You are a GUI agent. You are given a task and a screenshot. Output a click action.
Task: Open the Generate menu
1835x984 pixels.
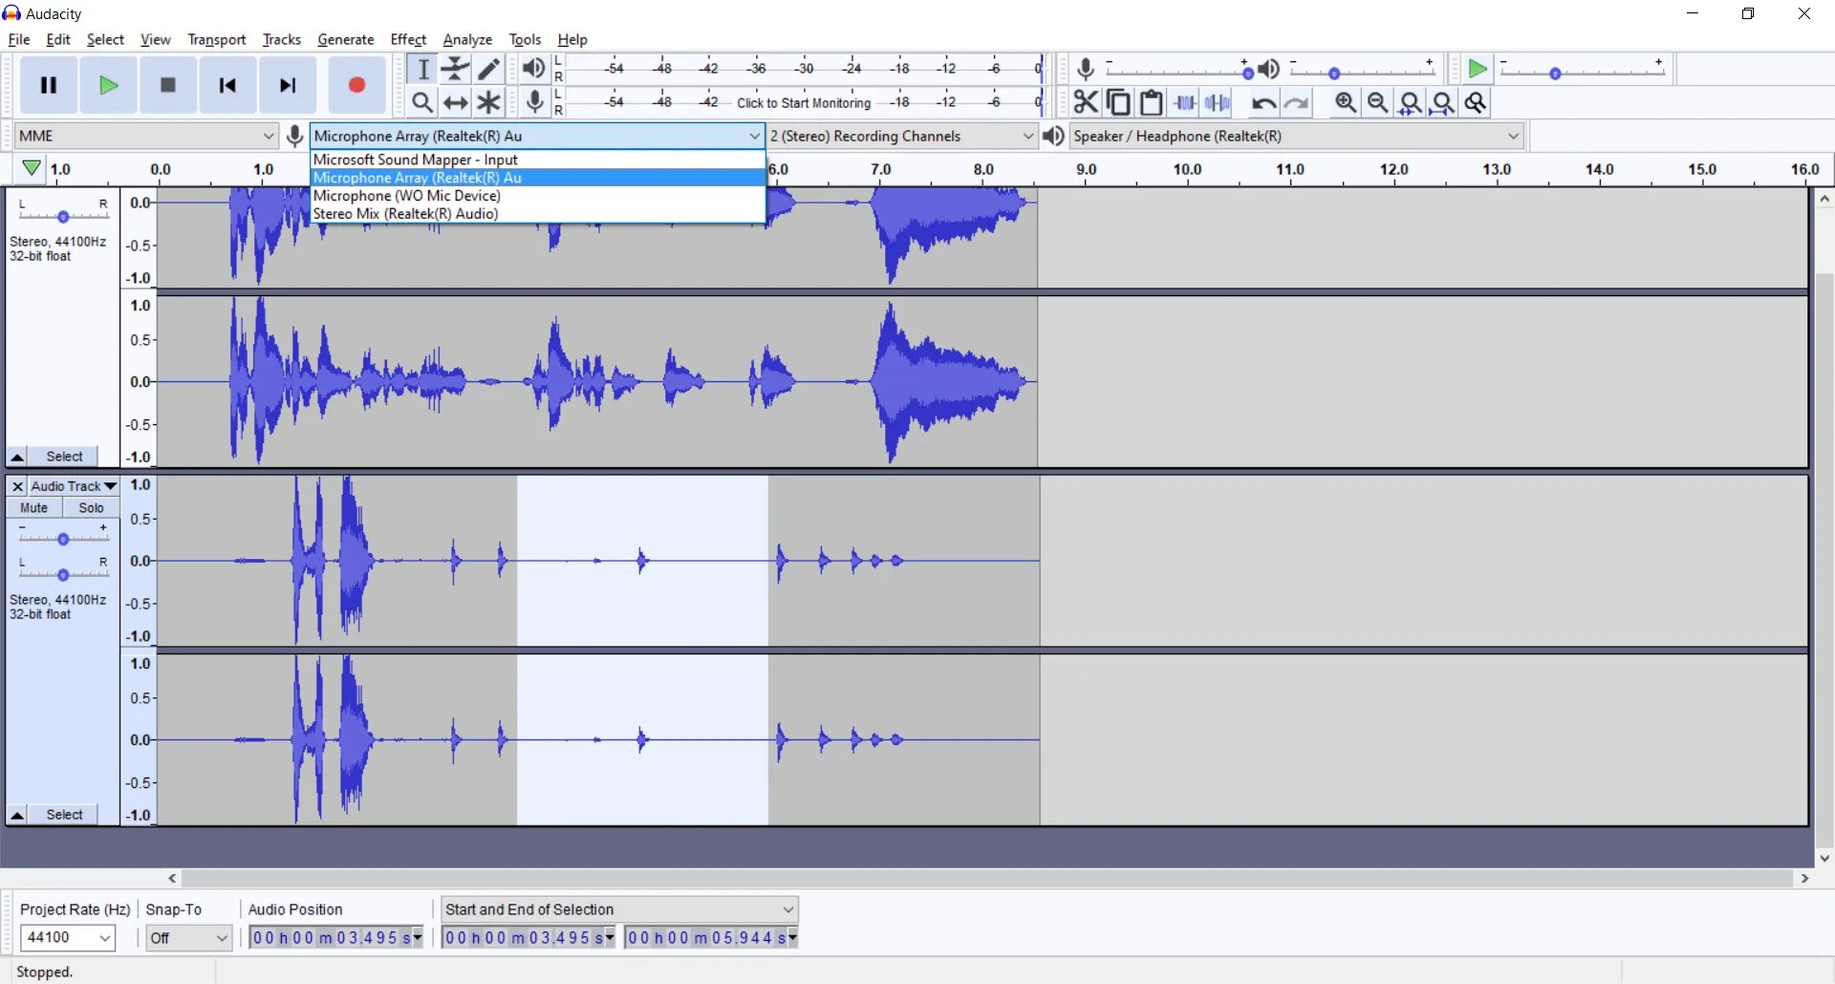click(346, 39)
